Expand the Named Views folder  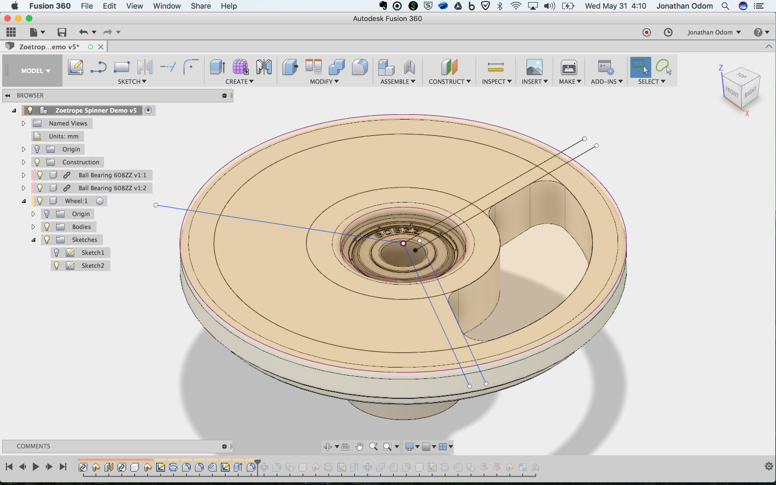23,123
